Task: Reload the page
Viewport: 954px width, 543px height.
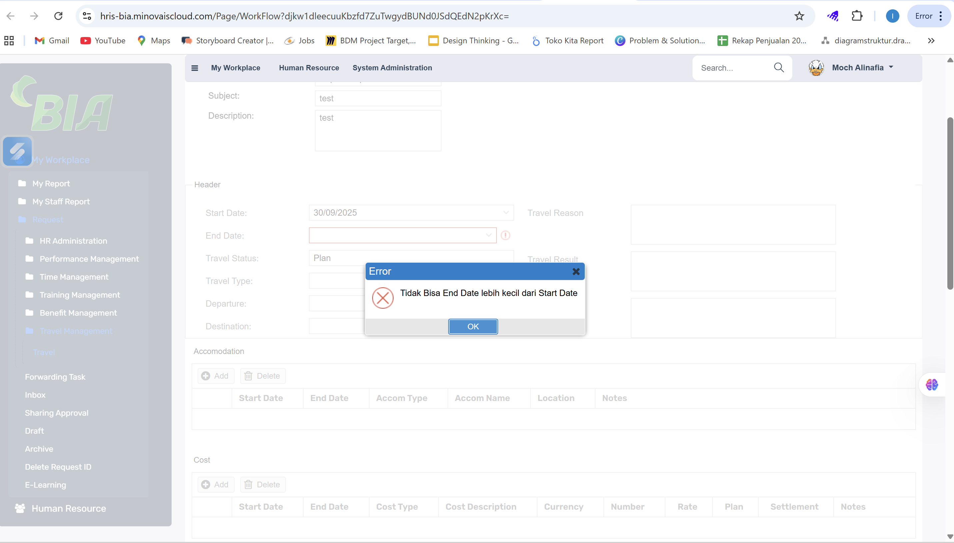Action: click(x=58, y=16)
